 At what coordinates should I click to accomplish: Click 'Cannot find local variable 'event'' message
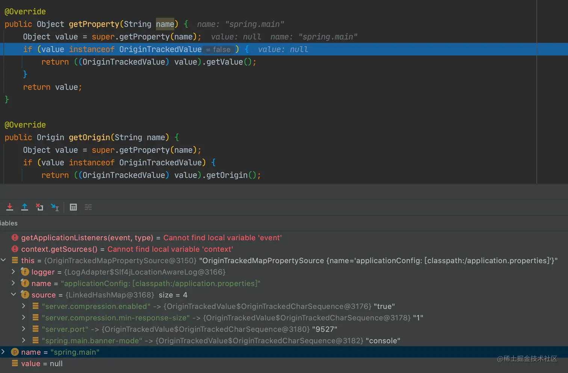222,238
